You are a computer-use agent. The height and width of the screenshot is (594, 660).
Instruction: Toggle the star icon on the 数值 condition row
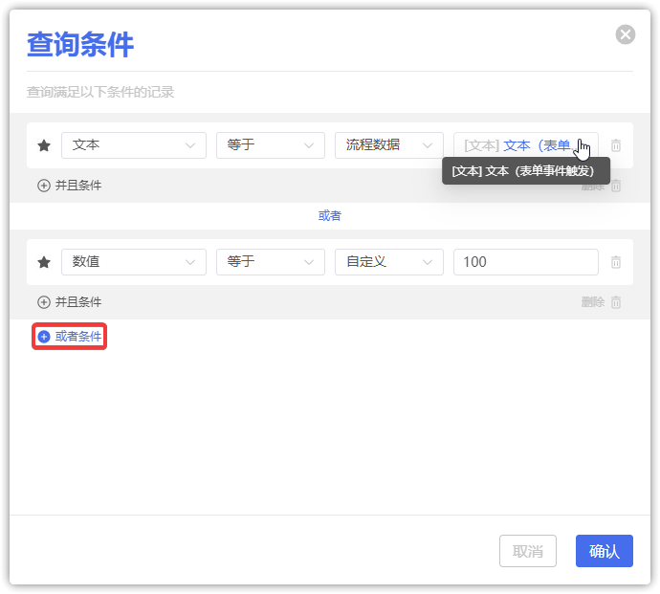43,262
